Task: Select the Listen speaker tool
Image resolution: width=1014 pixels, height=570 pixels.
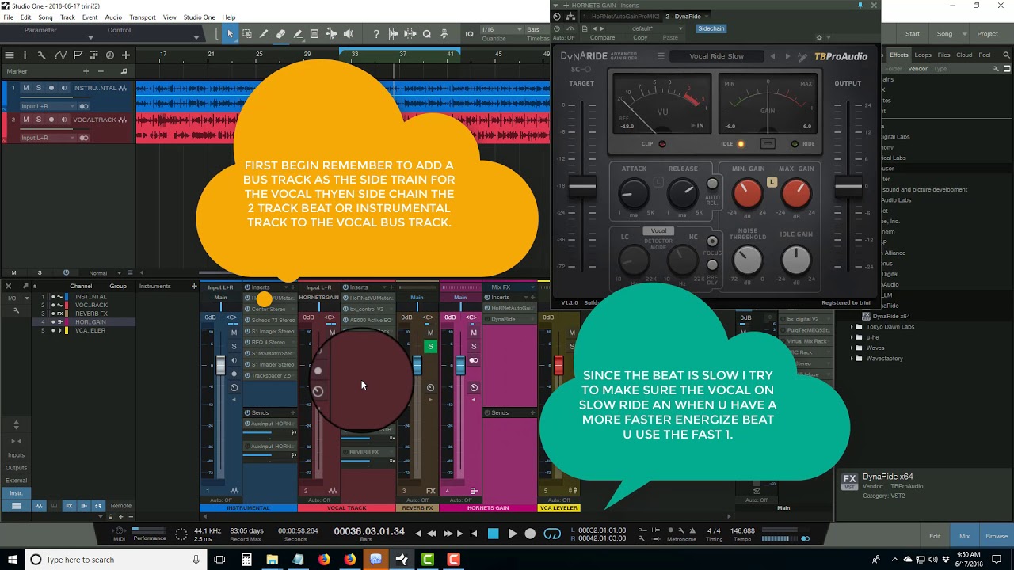Action: click(349, 34)
